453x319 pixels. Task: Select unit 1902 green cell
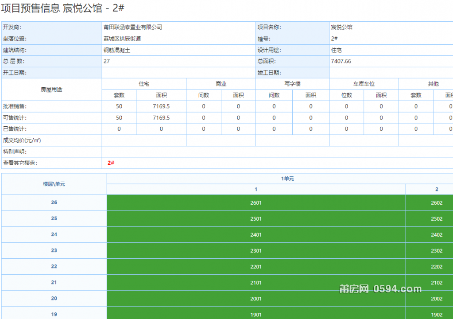click(430, 313)
